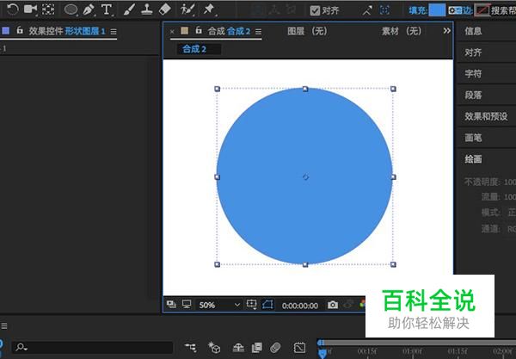This screenshot has height=359, width=516.
Task: Click the blue fill color swatch
Action: 437,10
